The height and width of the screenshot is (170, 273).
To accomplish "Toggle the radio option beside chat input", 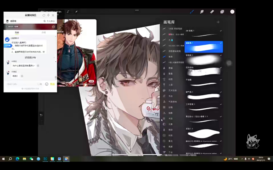I will tap(39, 84).
